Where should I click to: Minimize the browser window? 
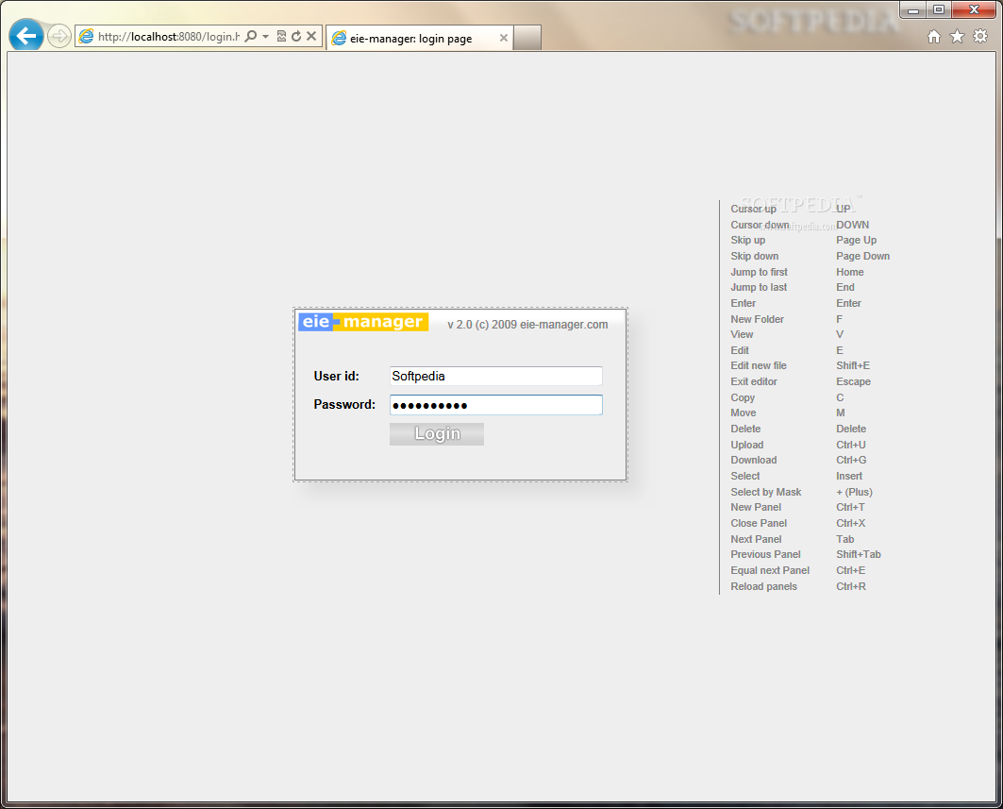[912, 9]
